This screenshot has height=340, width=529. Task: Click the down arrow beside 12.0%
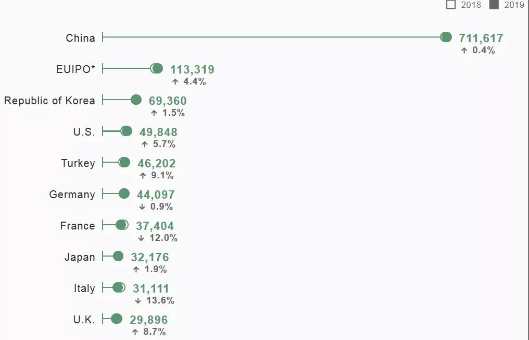point(141,238)
